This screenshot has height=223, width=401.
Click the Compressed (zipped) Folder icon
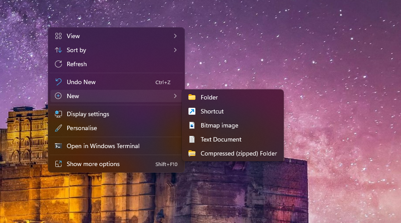click(192, 153)
